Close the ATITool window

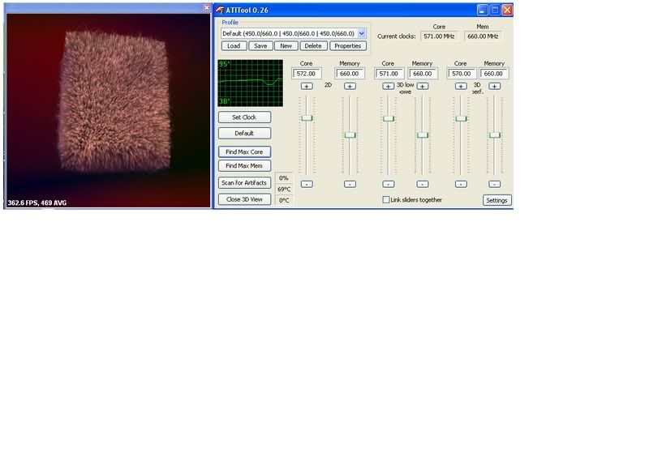pyautogui.click(x=507, y=10)
